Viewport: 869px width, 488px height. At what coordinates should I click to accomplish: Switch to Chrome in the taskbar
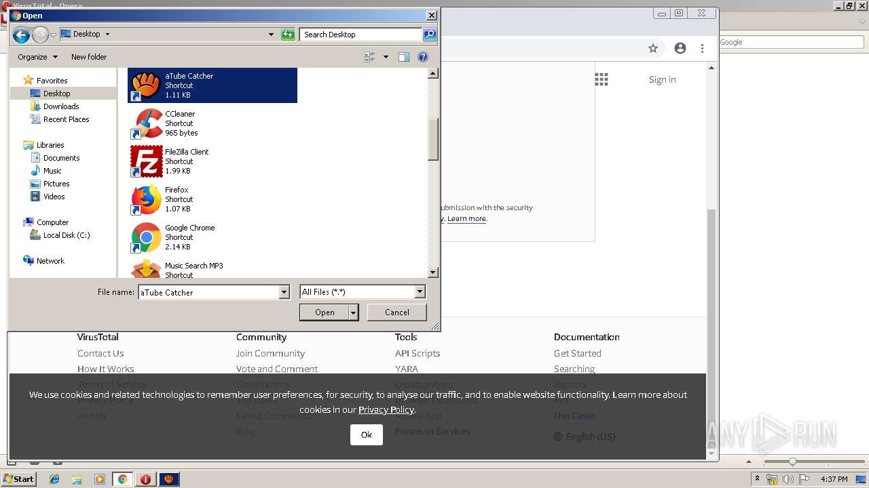(123, 479)
